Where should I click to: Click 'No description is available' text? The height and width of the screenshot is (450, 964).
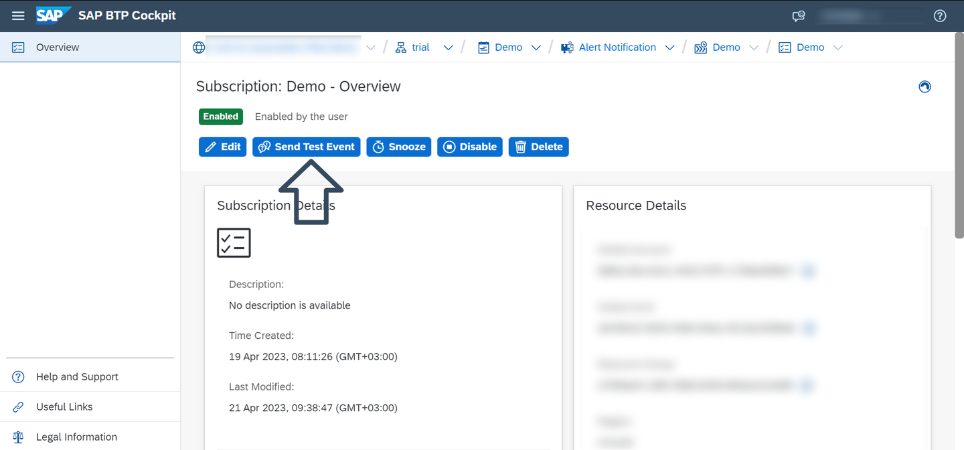click(290, 305)
